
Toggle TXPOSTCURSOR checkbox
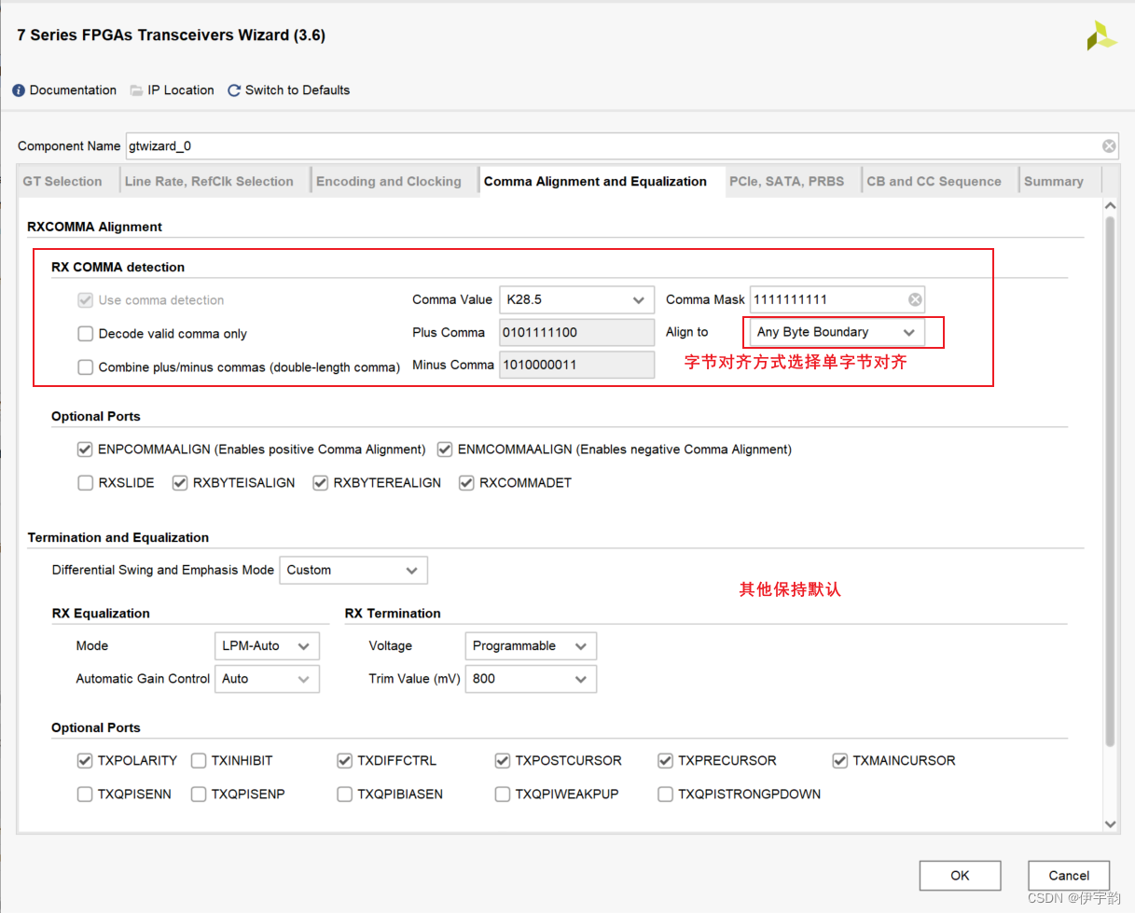click(504, 761)
